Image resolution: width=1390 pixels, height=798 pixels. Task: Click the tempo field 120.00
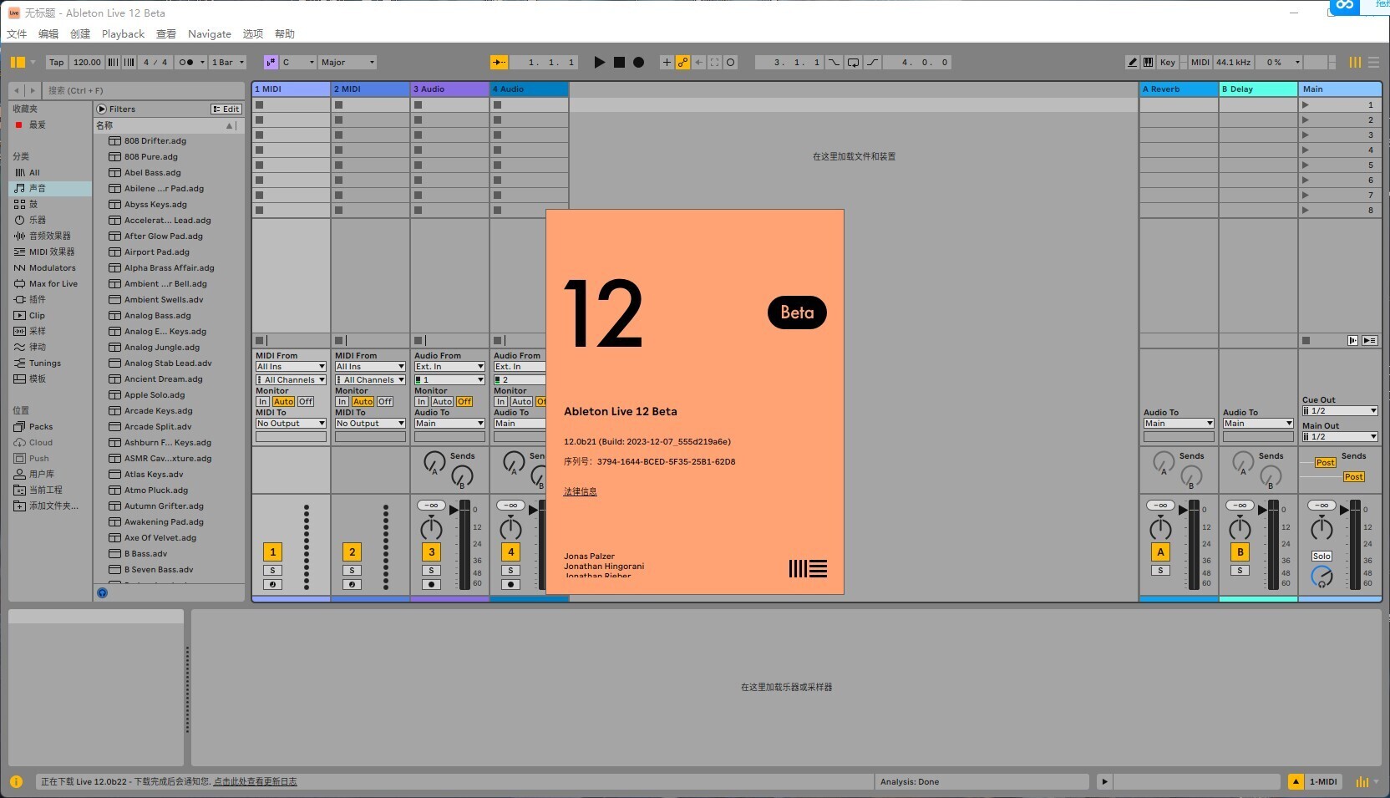86,62
